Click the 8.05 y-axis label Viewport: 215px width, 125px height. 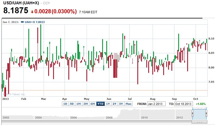pos(211,53)
